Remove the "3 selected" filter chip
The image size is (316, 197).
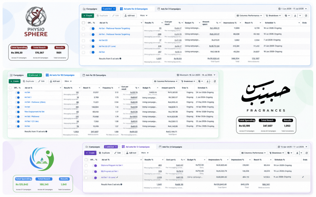click(x=114, y=9)
